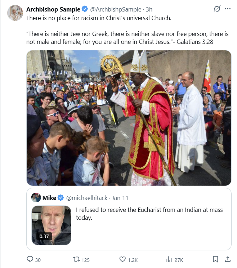Repost this tweet using the retweet icon
237x268 pixels.
tap(76, 259)
